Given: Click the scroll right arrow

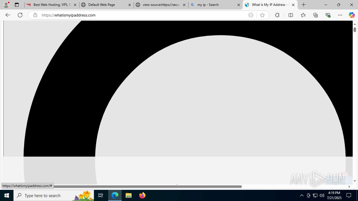Looking at the screenshot, I should coord(349,186).
